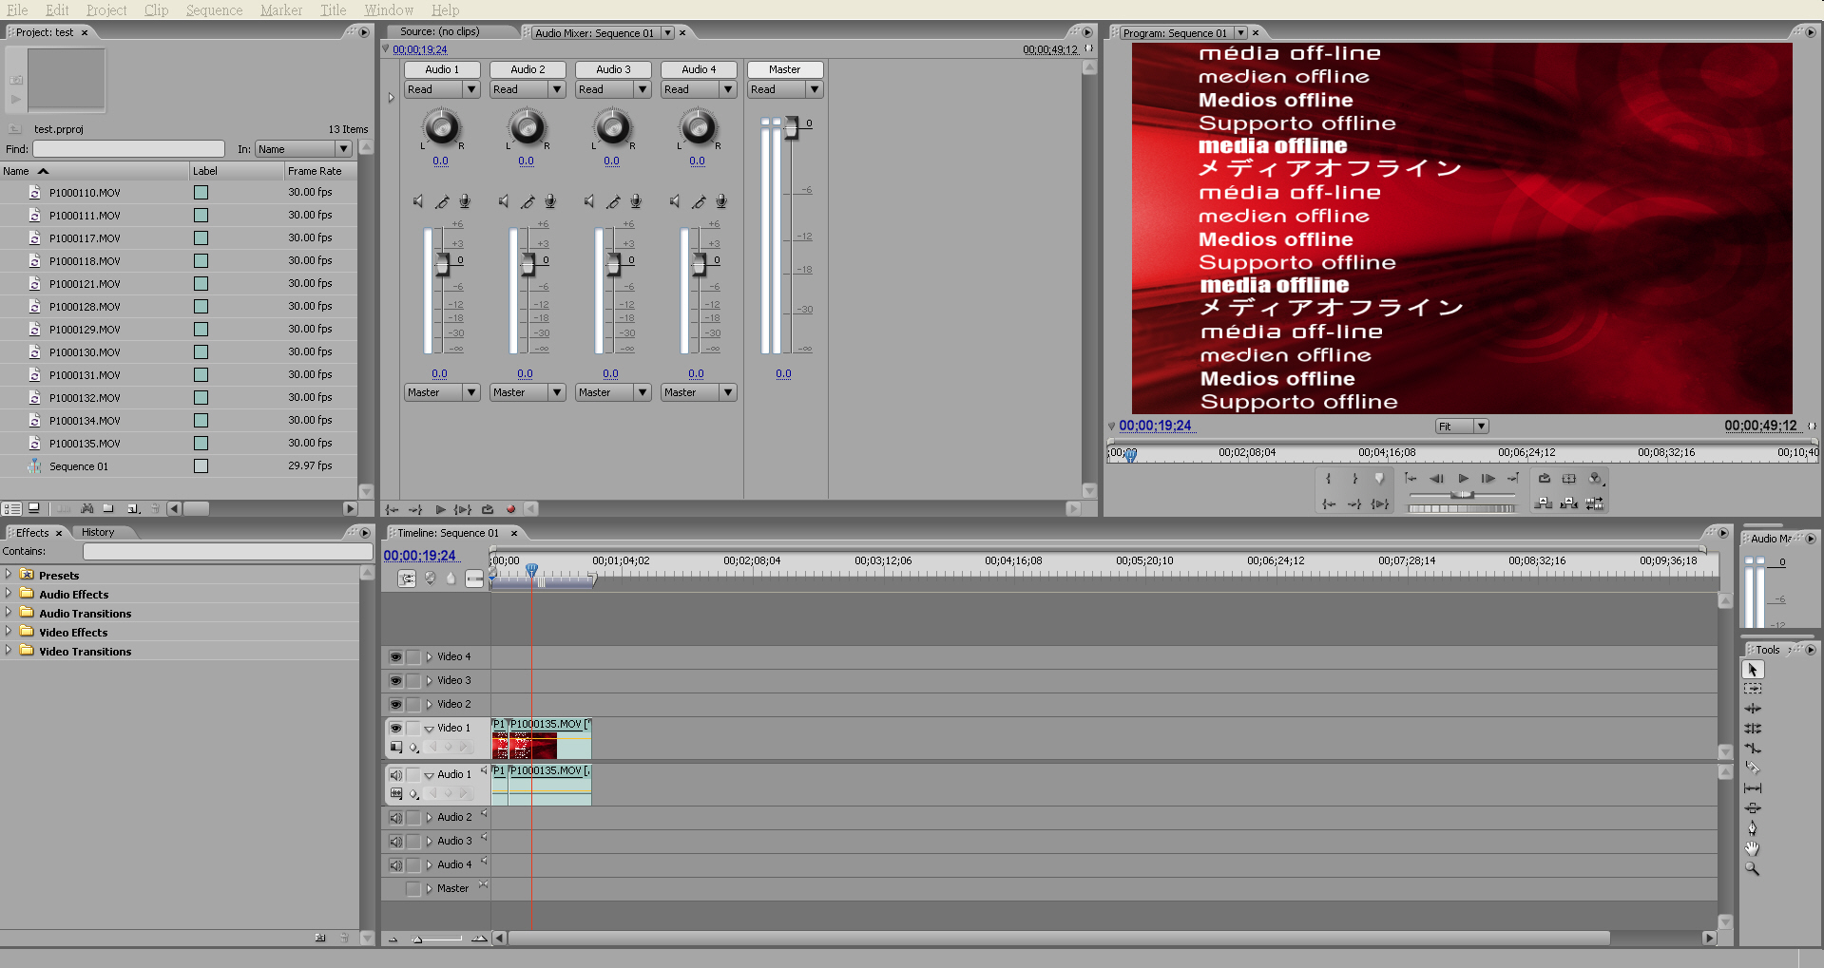Viewport: 1824px width, 968px height.
Task: Expand the Video Effects folder
Action: pyautogui.click(x=9, y=632)
